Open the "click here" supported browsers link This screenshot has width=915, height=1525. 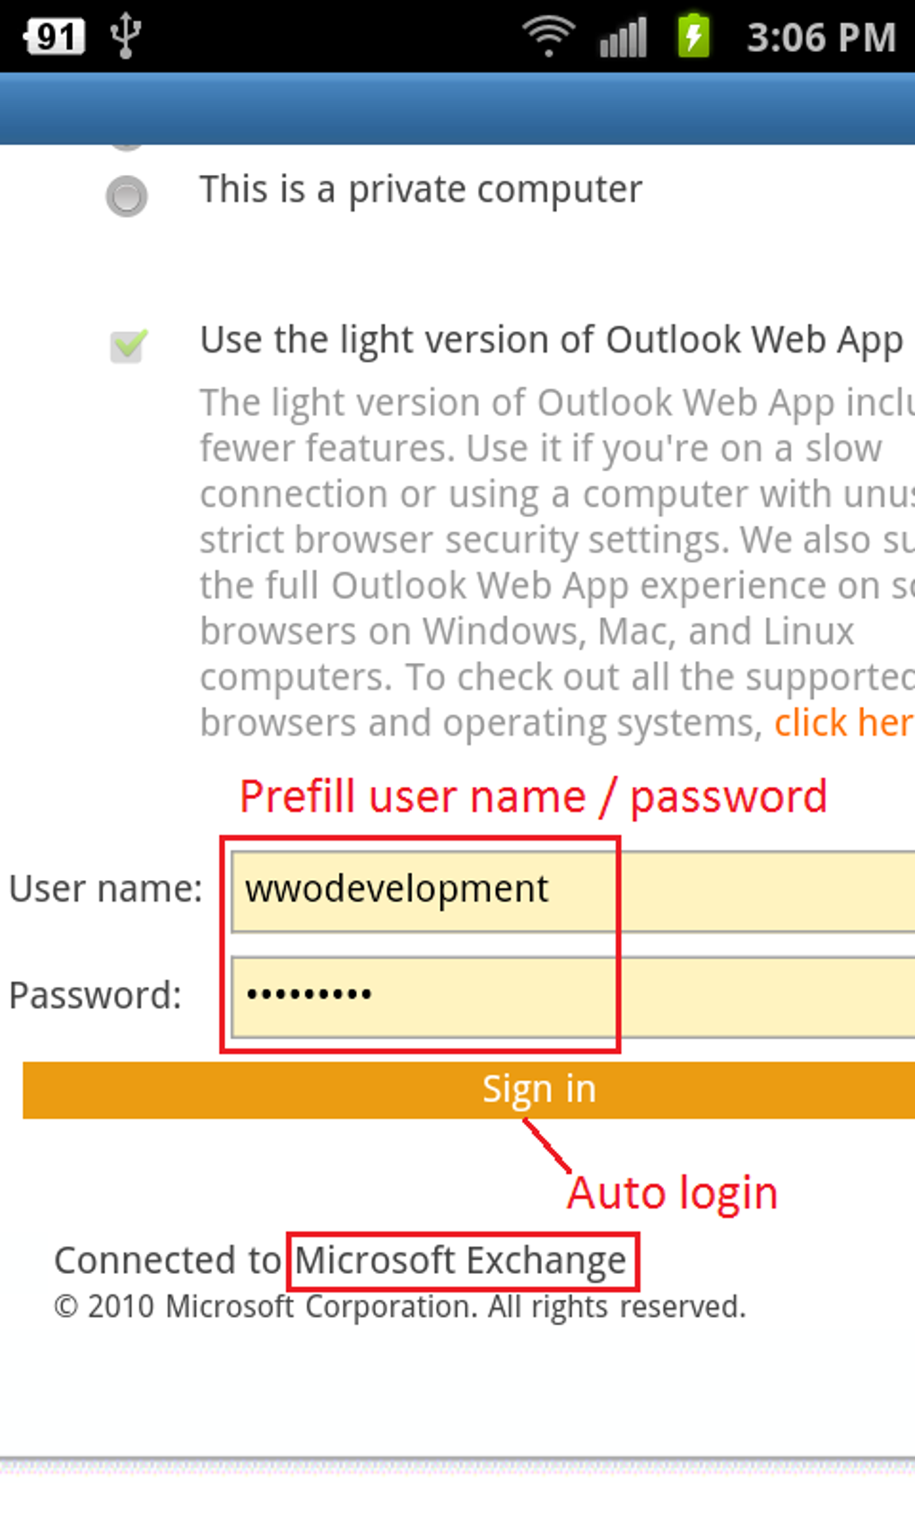(843, 723)
